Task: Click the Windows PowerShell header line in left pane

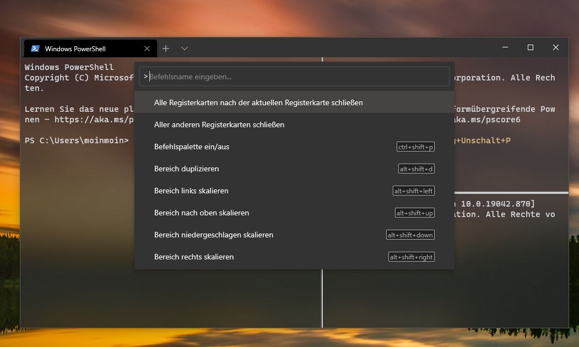Action: point(69,67)
